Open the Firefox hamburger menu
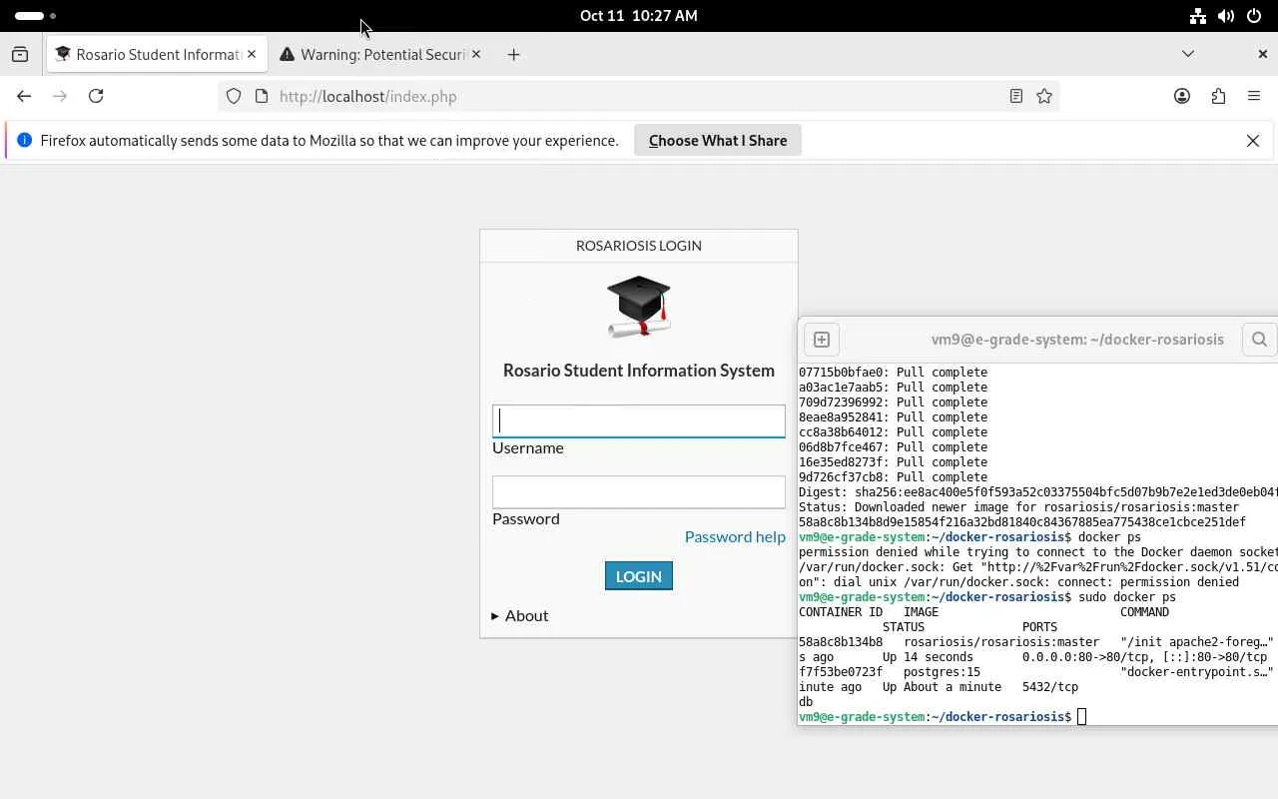The image size is (1278, 799). [1254, 96]
